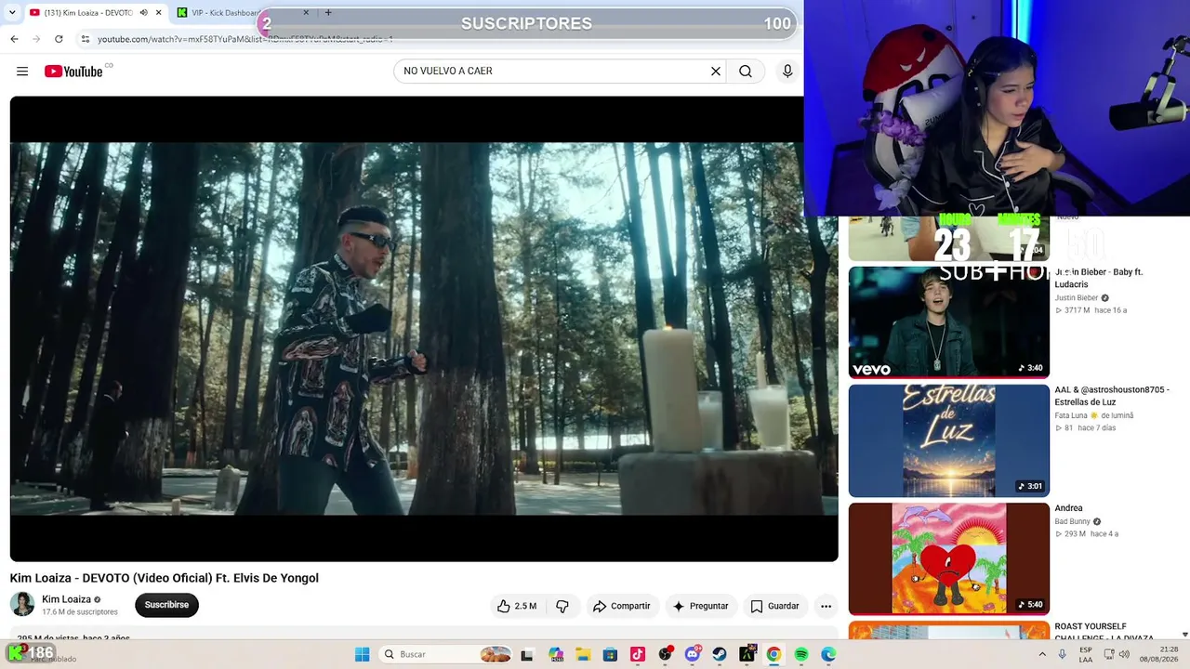Open the 'Justin Bieber - Baby ft. Ludacris' title
Image resolution: width=1190 pixels, height=669 pixels.
point(1099,278)
